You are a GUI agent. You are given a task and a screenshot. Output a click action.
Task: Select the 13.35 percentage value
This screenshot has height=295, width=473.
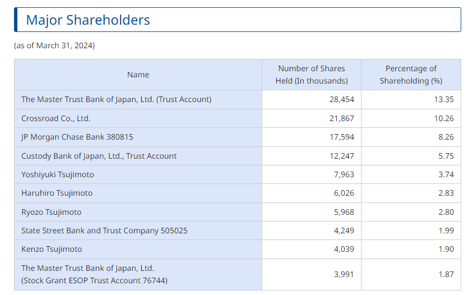[x=444, y=99]
